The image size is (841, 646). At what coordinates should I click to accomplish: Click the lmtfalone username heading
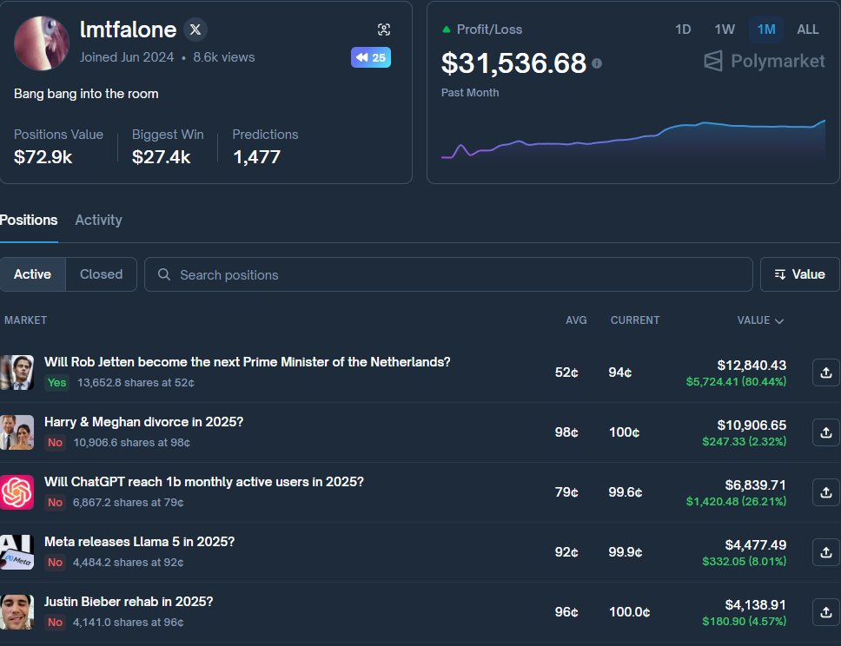(128, 30)
